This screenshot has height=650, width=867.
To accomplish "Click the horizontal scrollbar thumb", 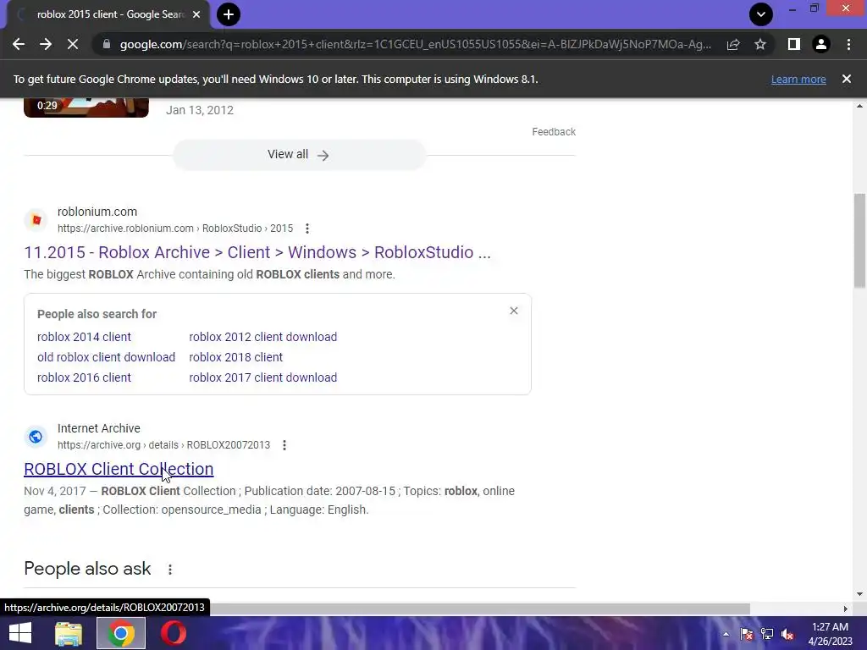I will pos(479,609).
